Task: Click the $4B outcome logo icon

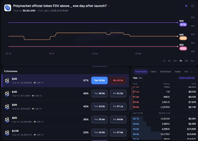Action: click(7, 93)
